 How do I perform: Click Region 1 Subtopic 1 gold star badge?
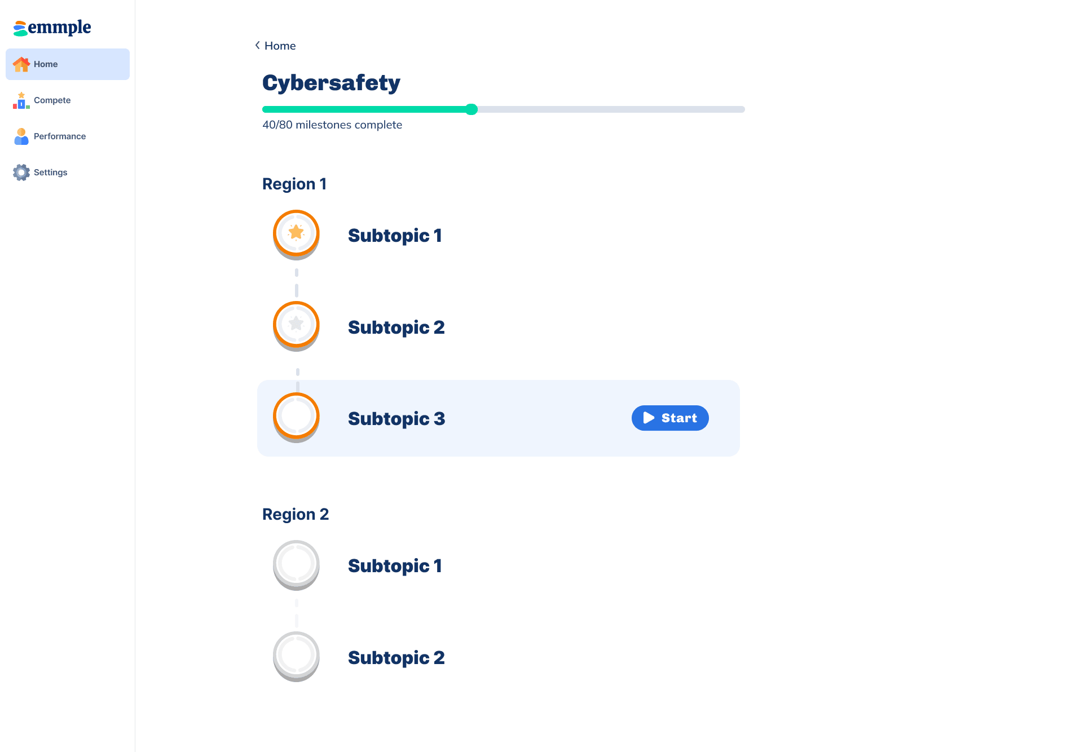296,234
